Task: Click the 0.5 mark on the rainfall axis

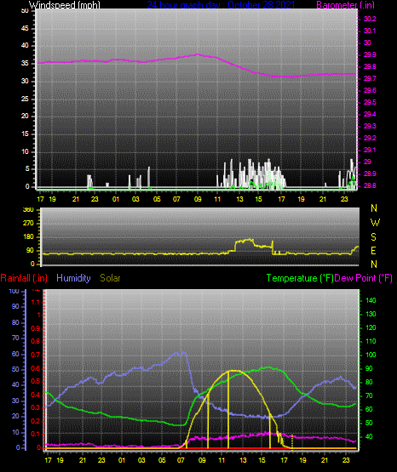Action: [36, 381]
